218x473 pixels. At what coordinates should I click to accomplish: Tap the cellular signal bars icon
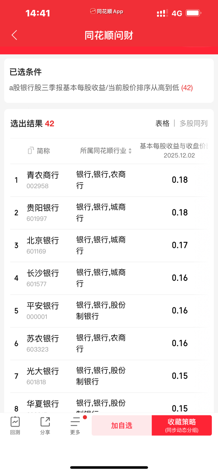click(162, 13)
